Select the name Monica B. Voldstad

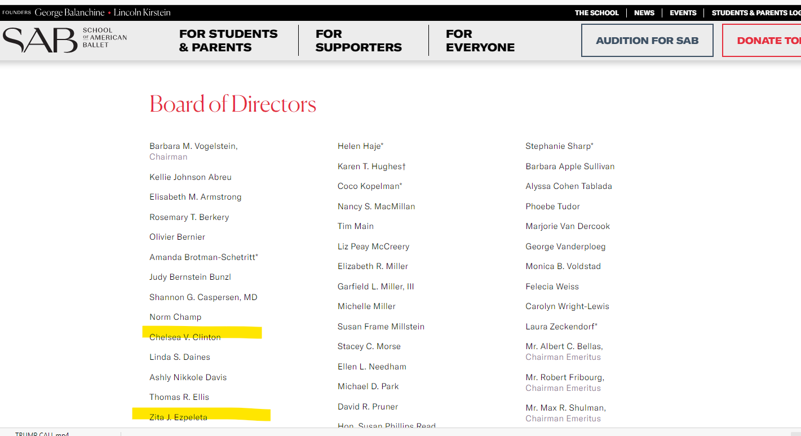click(563, 266)
